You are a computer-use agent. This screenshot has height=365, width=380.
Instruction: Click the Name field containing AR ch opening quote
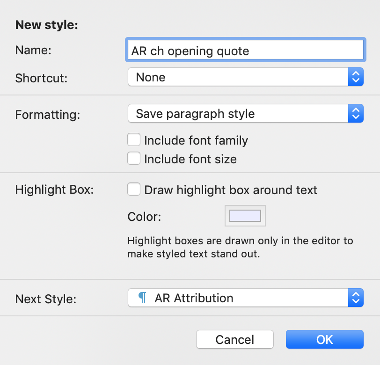[246, 50]
